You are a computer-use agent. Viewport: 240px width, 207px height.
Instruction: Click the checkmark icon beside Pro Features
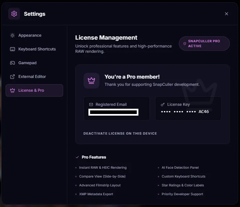click(77, 157)
